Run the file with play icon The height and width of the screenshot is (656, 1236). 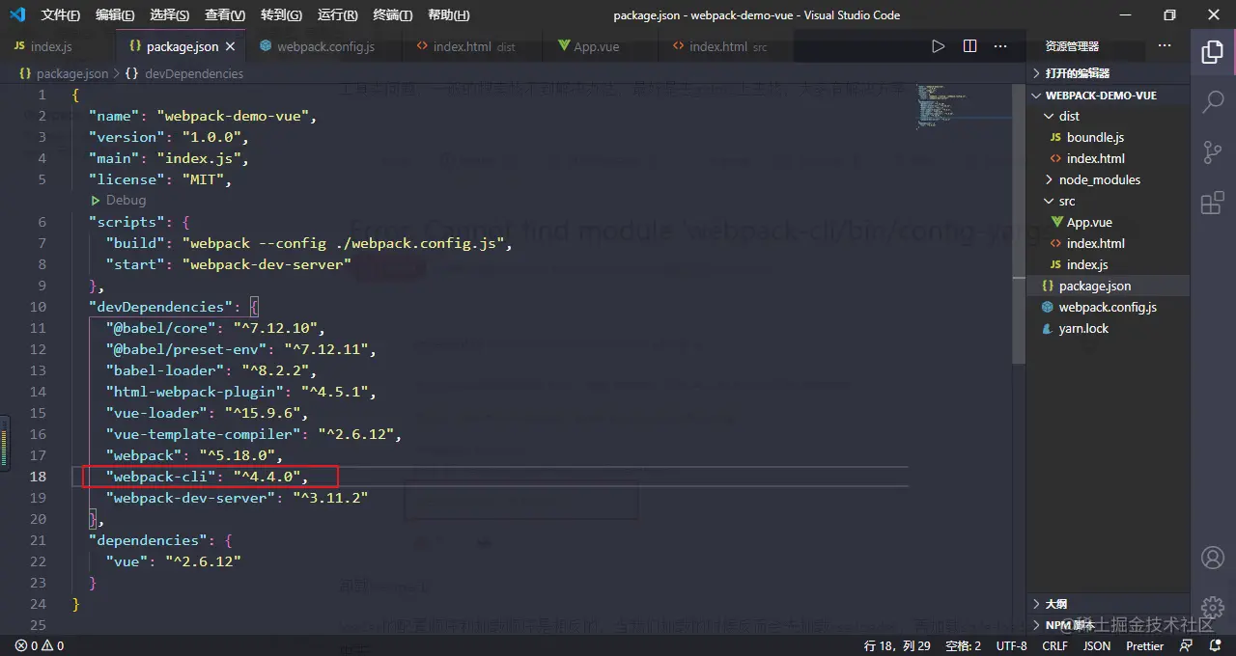point(938,46)
